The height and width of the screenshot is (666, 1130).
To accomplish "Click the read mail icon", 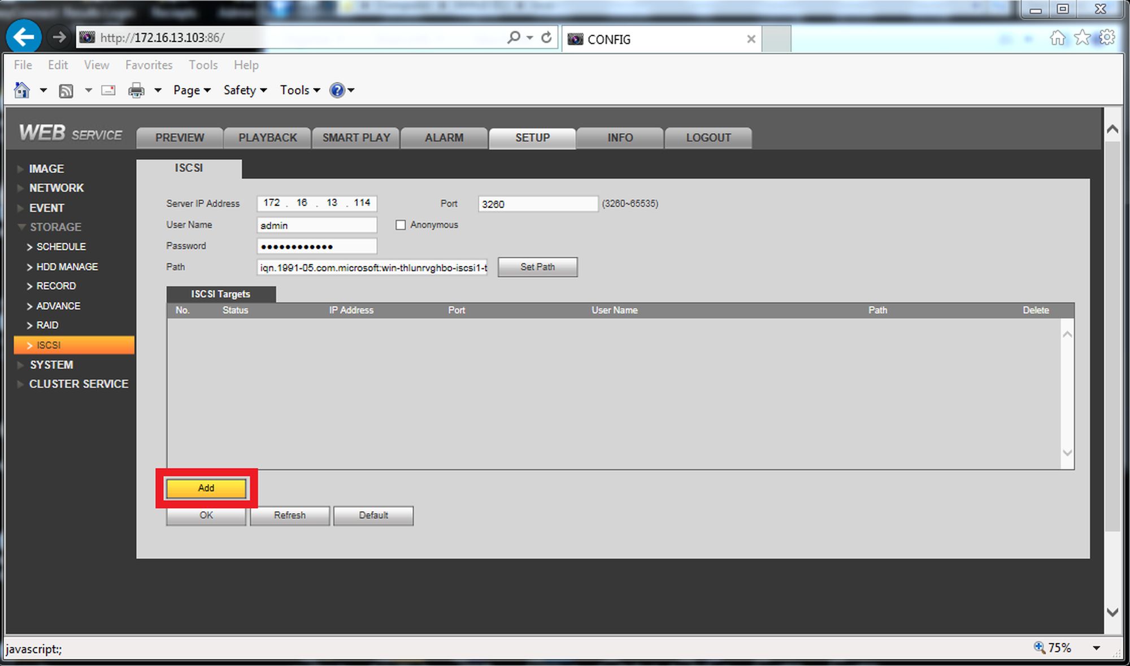I will tap(108, 90).
